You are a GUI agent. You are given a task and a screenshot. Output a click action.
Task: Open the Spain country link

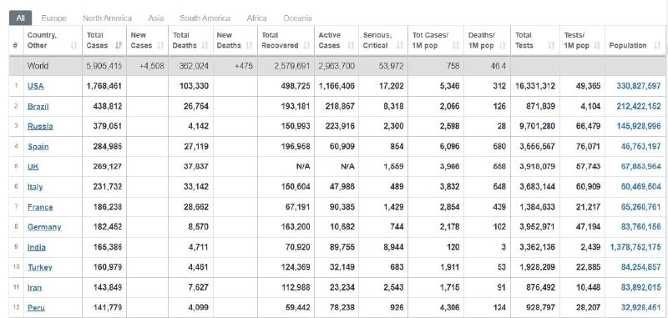coord(38,146)
